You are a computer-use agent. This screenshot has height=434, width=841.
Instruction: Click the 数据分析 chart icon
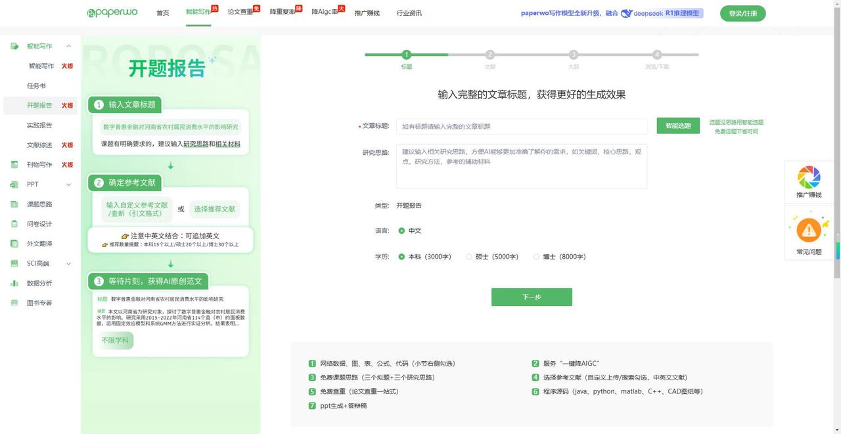point(14,283)
